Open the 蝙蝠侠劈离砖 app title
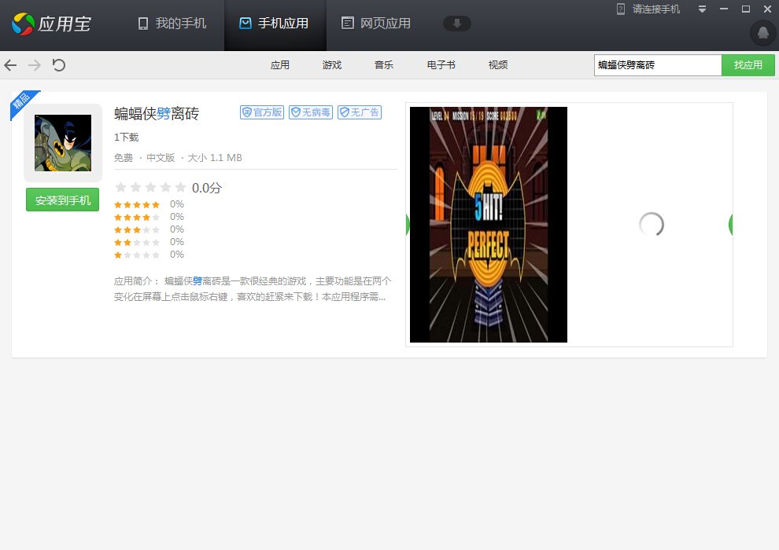779x550 pixels. 157,114
